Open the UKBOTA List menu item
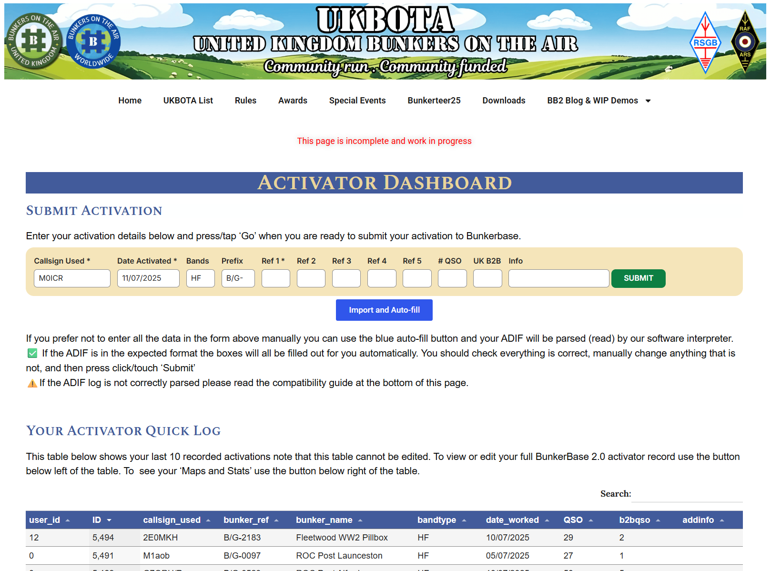The image size is (771, 571). [x=188, y=101]
